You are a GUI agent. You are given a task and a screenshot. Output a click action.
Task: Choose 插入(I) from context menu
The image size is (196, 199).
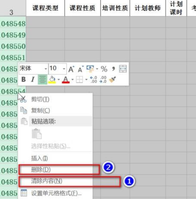[x=55, y=158]
